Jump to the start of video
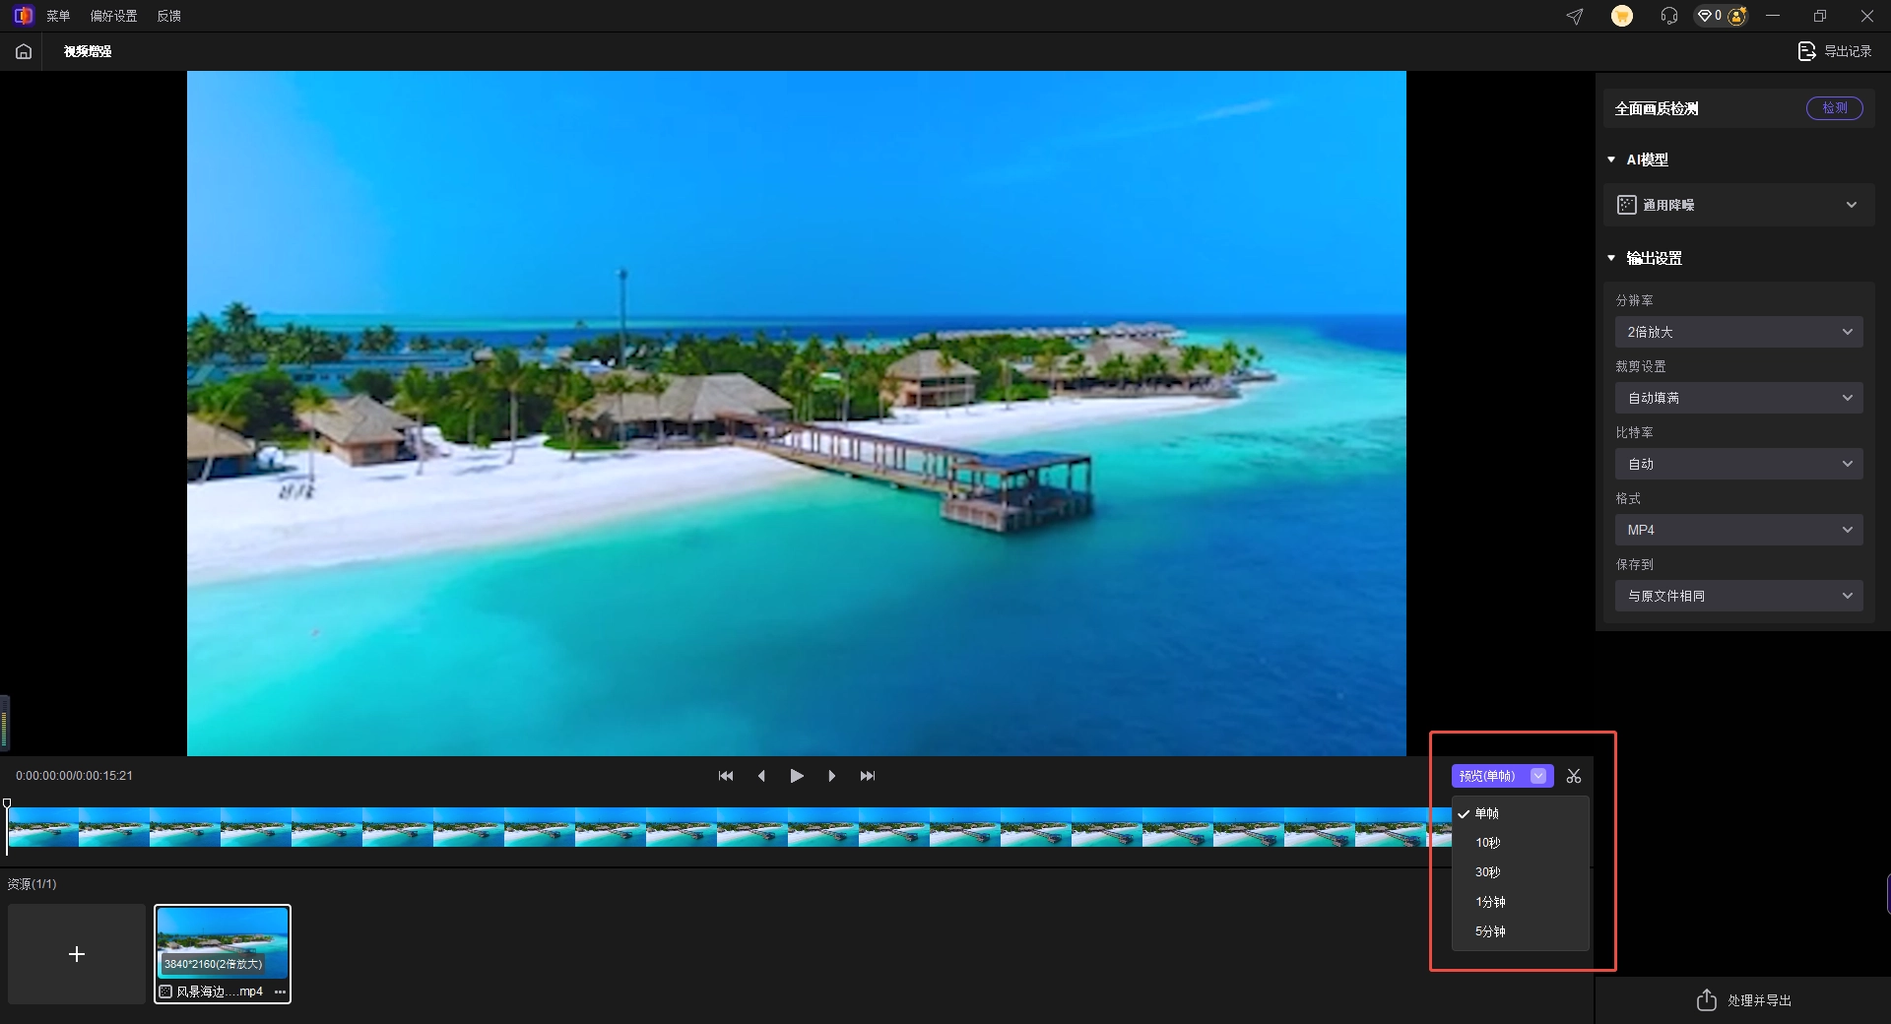The width and height of the screenshot is (1891, 1024). [x=726, y=776]
